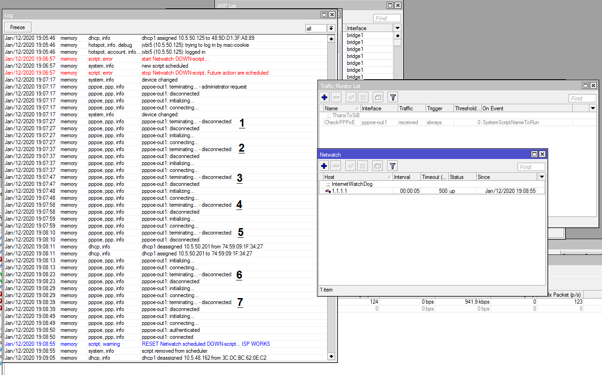Disable the selected Netwatch entry
602x375 pixels.
pyautogui.click(x=363, y=165)
